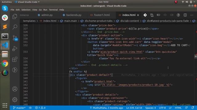Change the UTF-8 encoding
The image size is (197, 110).
click(162, 108)
